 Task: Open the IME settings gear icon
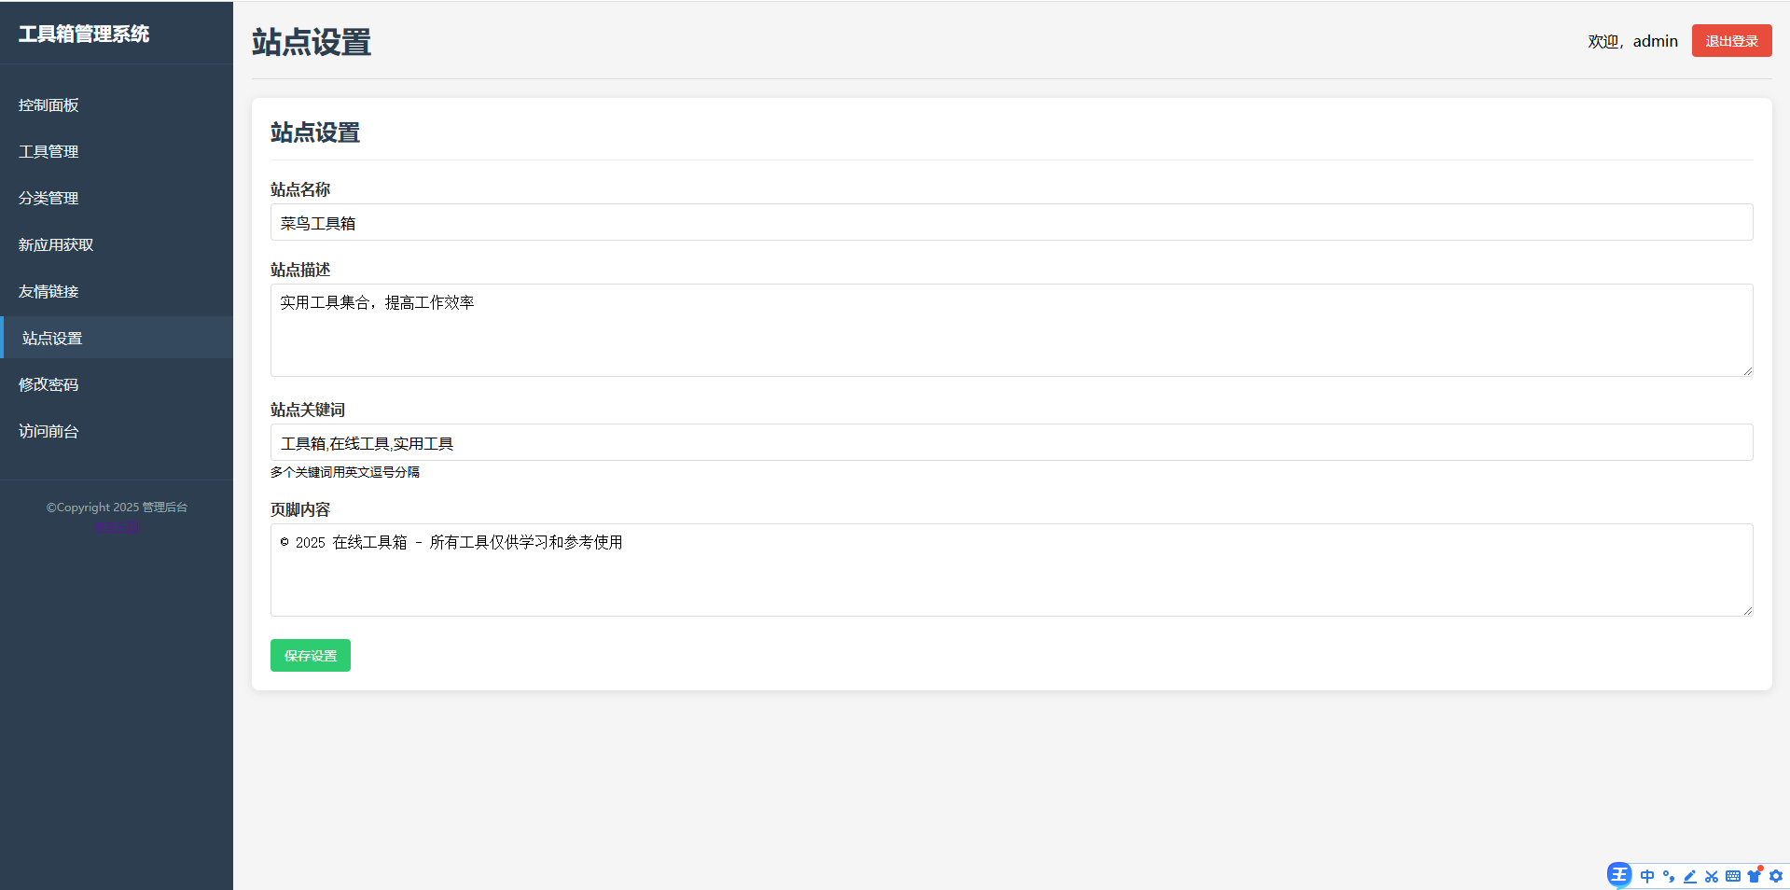[1776, 876]
